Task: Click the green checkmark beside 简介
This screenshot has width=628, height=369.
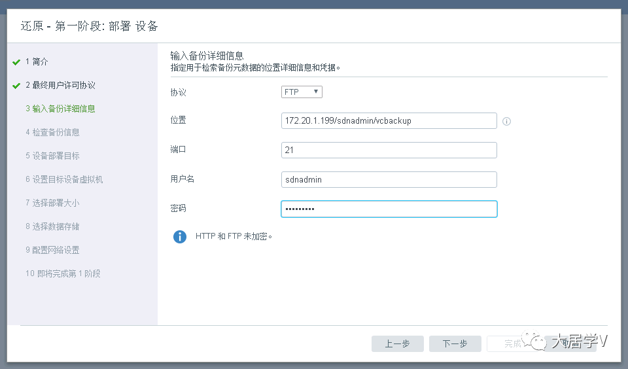Action: 16,62
